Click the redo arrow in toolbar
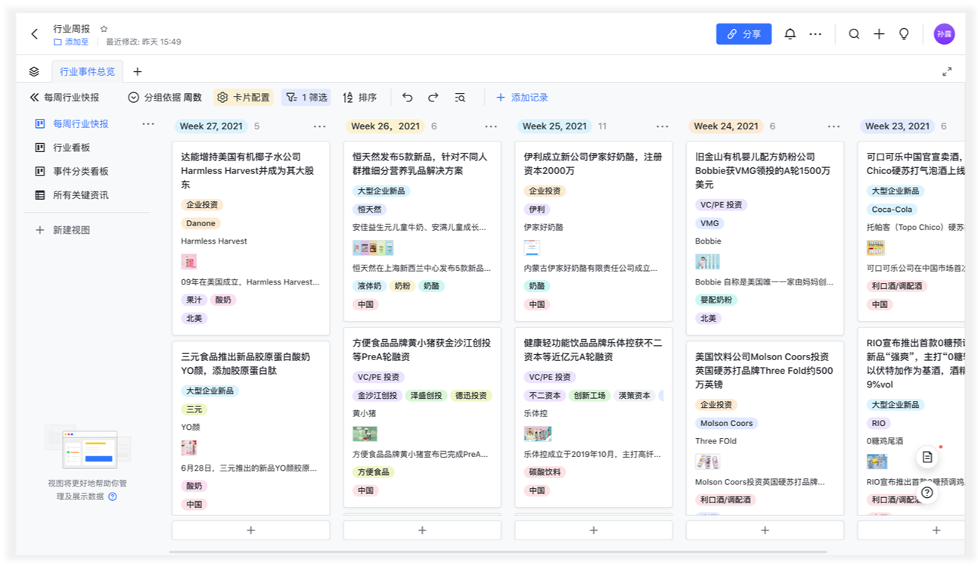The image size is (978, 566). pyautogui.click(x=433, y=98)
